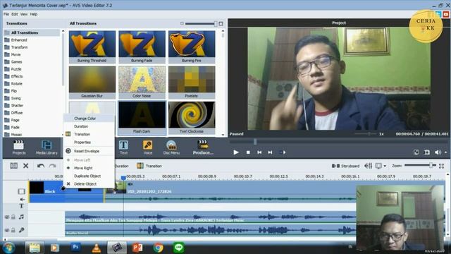Toggle lock on the voice track
Image resolution: width=451 pixels, height=254 pixels.
tap(13, 230)
